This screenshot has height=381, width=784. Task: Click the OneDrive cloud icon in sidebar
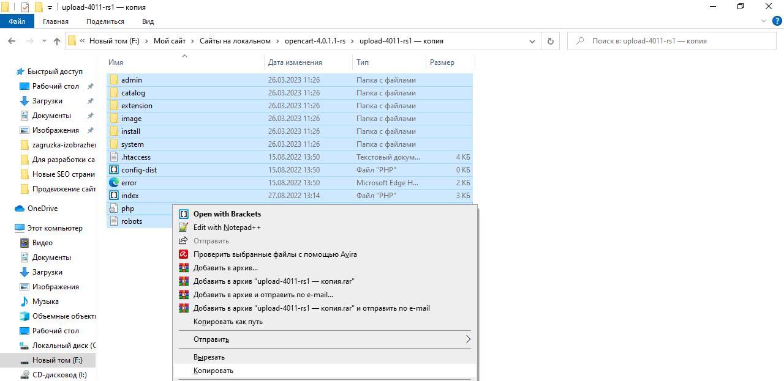click(x=20, y=209)
